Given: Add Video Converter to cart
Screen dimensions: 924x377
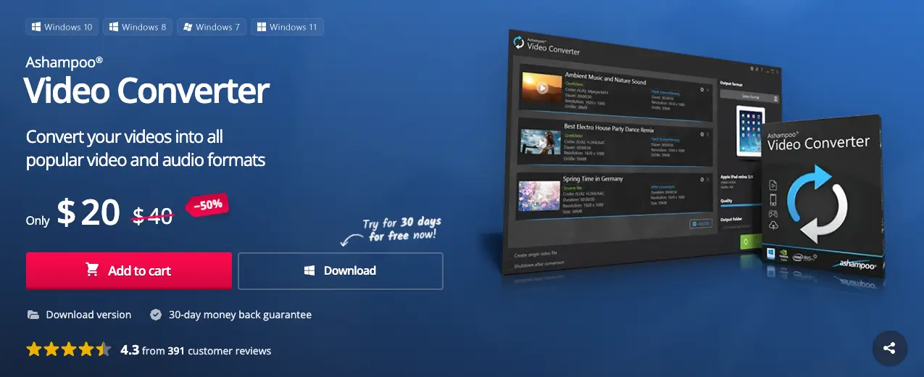Looking at the screenshot, I should [129, 270].
